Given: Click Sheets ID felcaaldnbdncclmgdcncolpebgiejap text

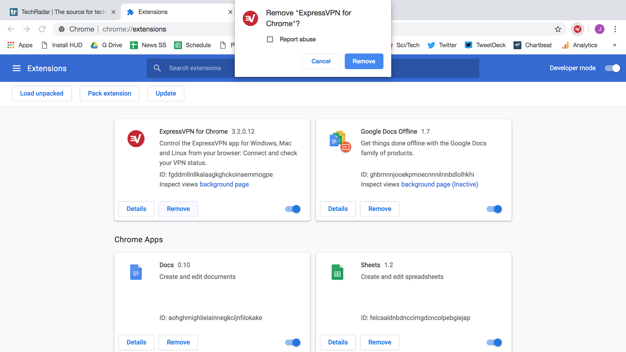Looking at the screenshot, I should click(x=415, y=318).
